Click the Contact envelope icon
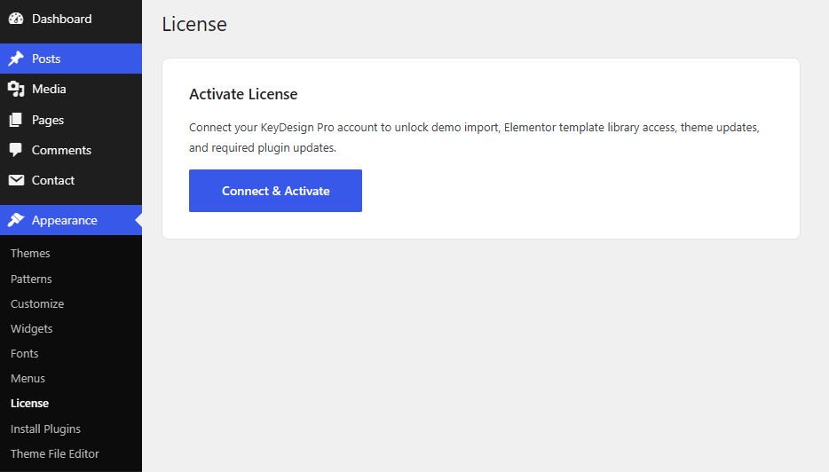The width and height of the screenshot is (829, 472). pyautogui.click(x=16, y=180)
